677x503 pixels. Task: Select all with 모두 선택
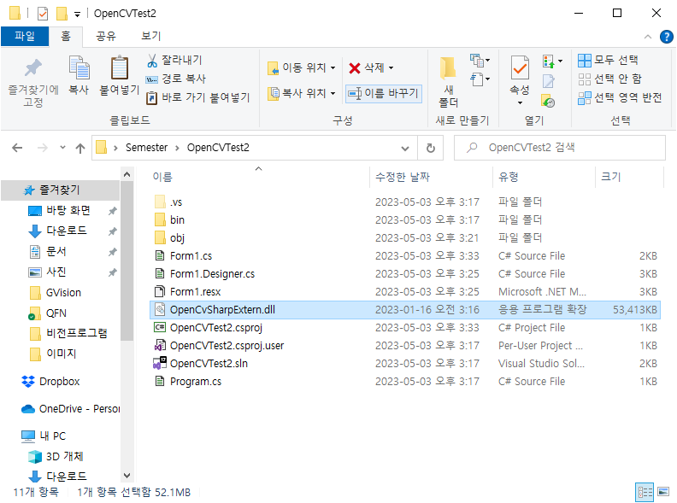608,60
